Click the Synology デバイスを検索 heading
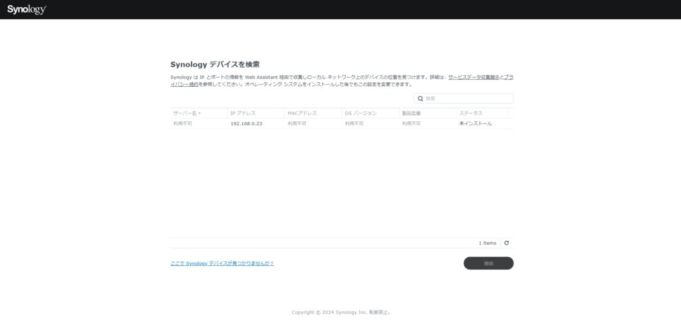Viewport: 681px width, 321px height. pos(215,64)
